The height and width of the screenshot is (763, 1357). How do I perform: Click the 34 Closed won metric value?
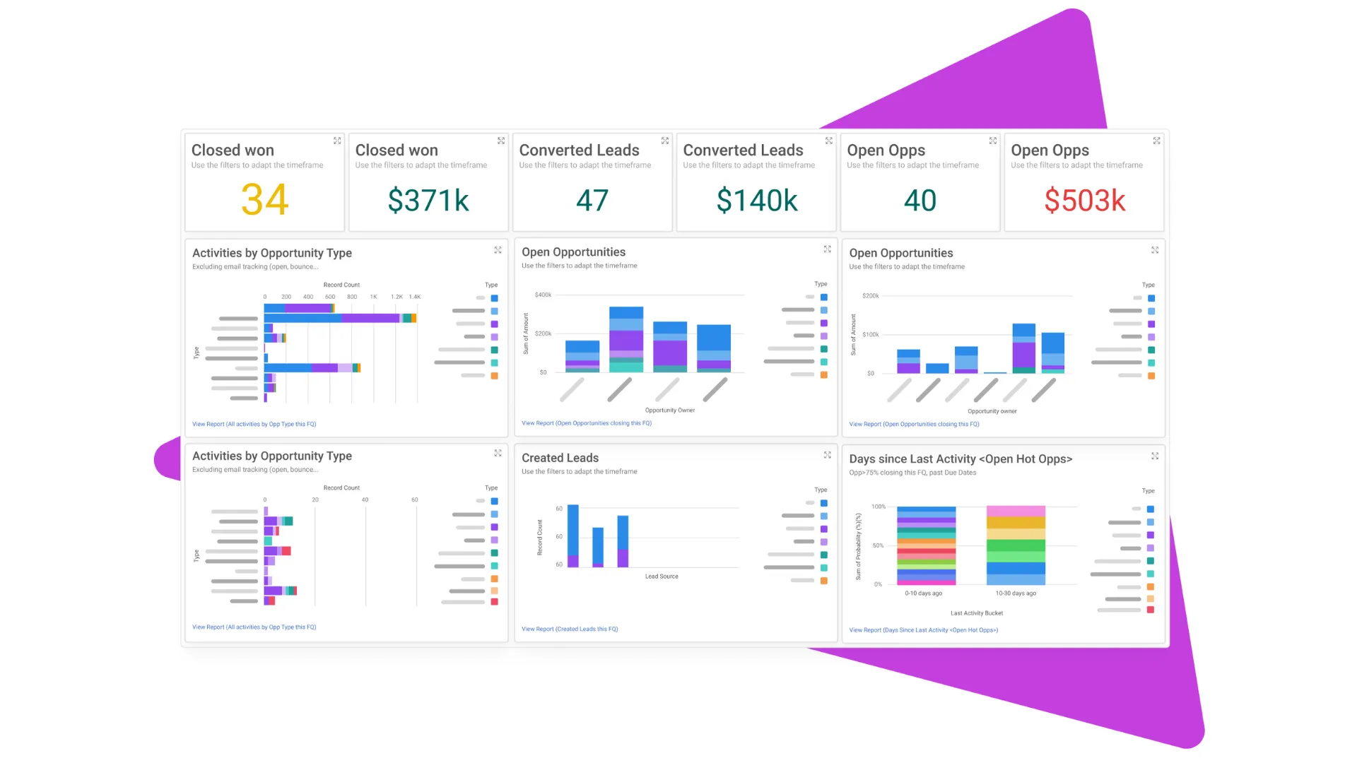pyautogui.click(x=264, y=200)
